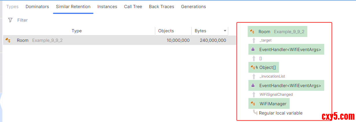Click the Room class icon in the table row
Viewport: 356px width, 122px height.
8,40
